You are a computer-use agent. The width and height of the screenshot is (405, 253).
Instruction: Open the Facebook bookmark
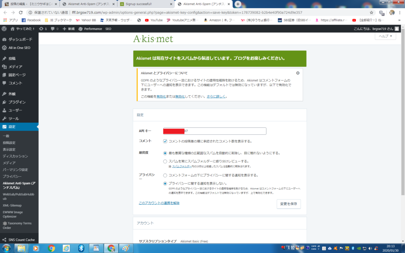coord(31,20)
